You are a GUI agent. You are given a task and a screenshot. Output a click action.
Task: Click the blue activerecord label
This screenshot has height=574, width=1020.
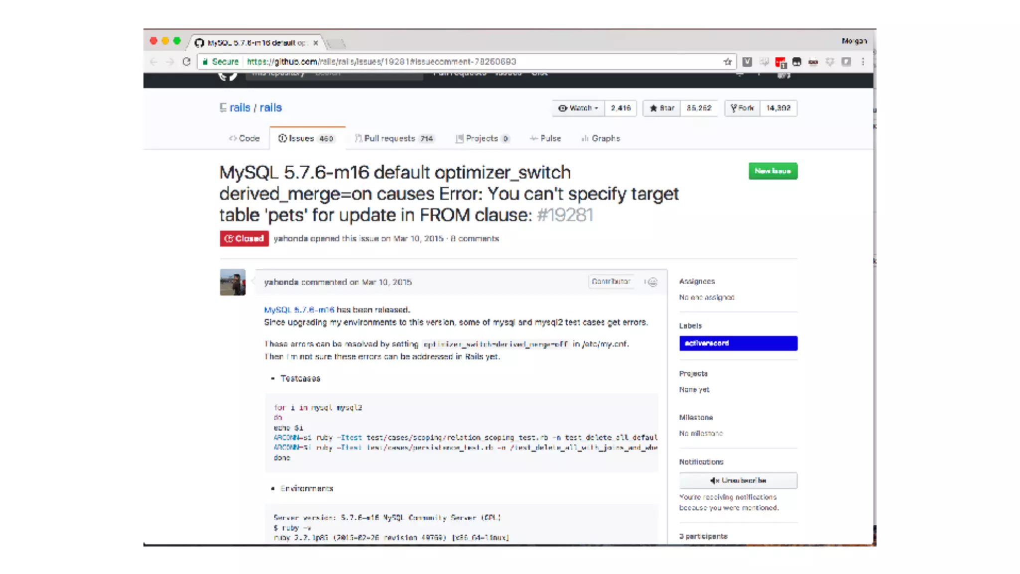coord(738,344)
